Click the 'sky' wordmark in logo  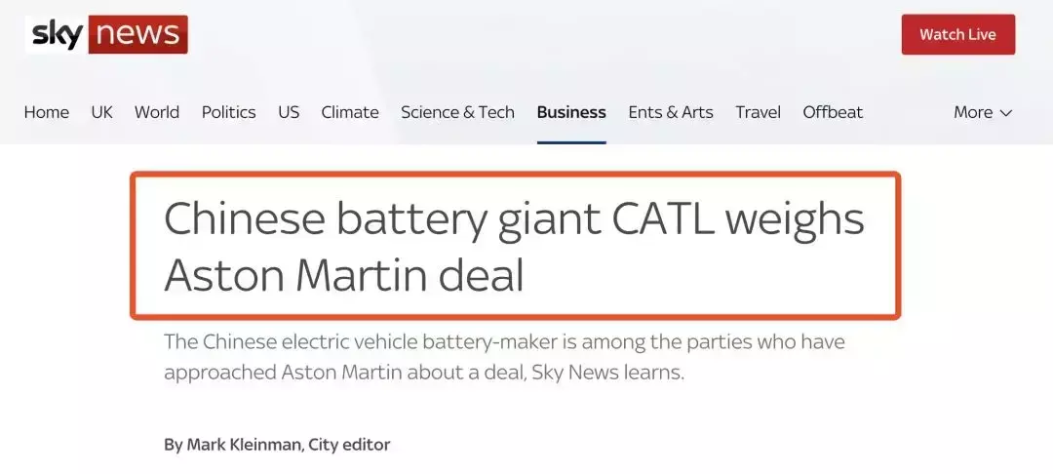pyautogui.click(x=57, y=34)
